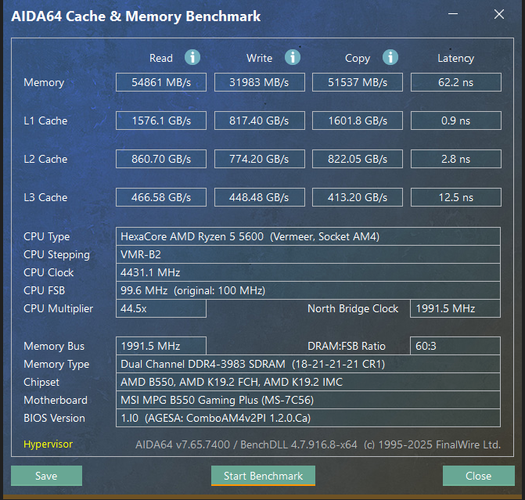Click the Chipset field AMD B550
The width and height of the screenshot is (525, 500).
pyautogui.click(x=308, y=382)
